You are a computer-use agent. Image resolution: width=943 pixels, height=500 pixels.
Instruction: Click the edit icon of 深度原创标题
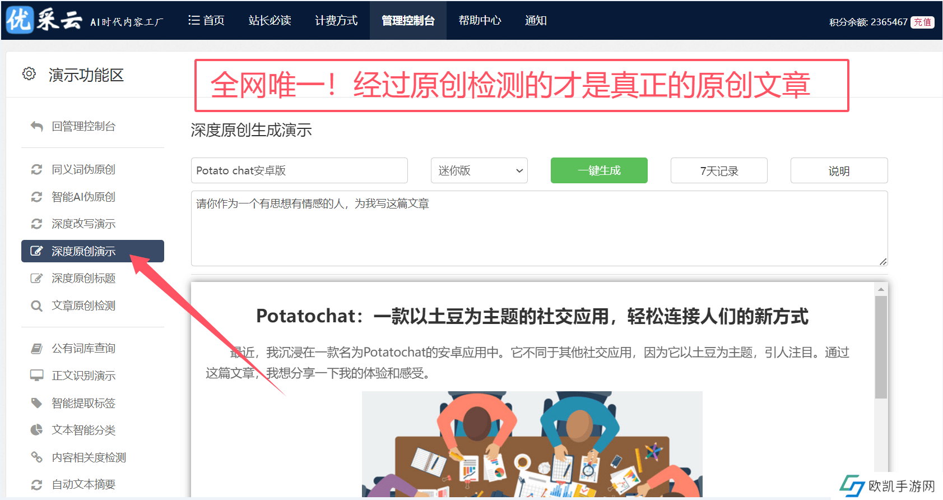(x=36, y=278)
